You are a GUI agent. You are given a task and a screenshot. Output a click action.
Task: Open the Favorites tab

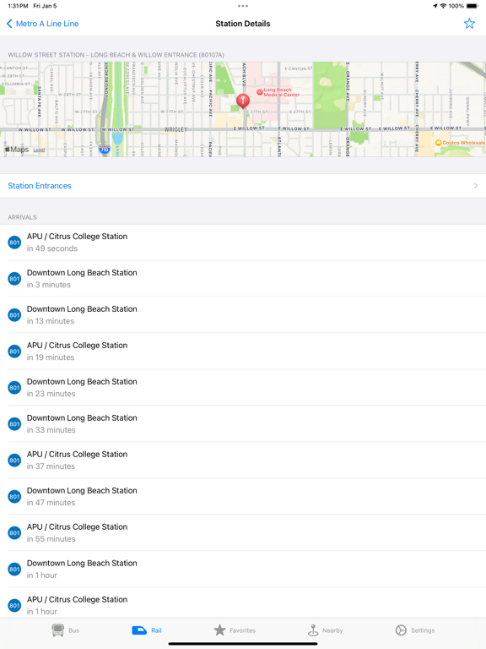(235, 630)
